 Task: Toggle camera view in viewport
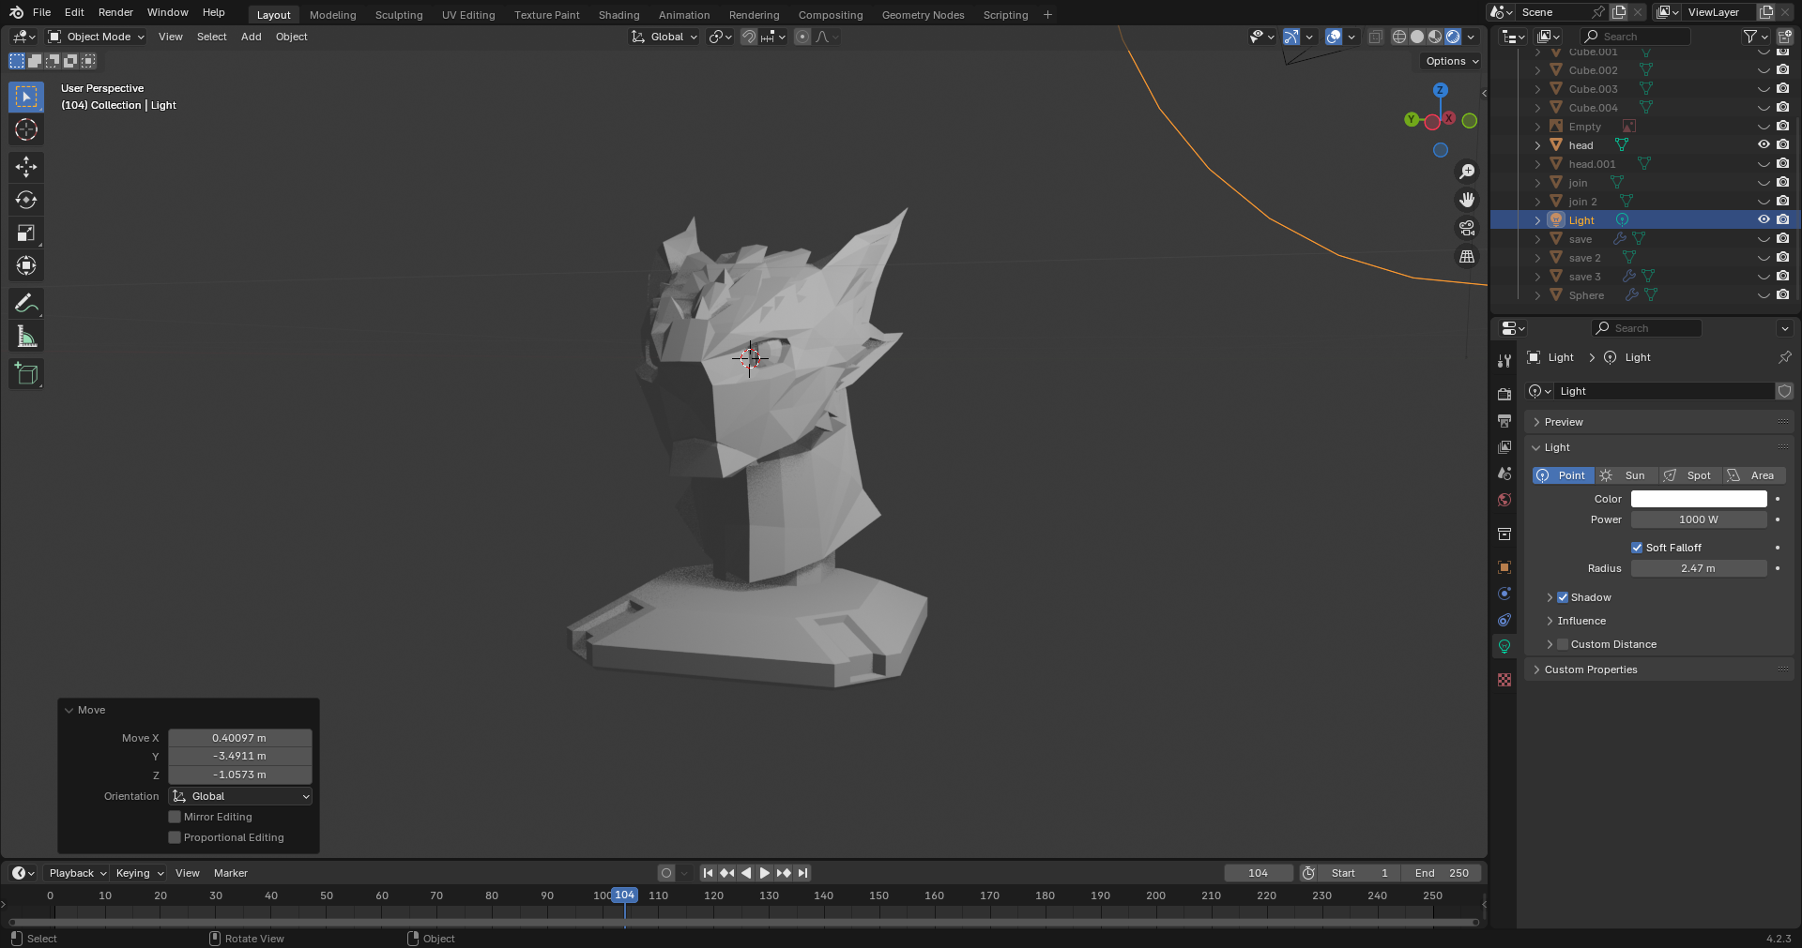[1466, 228]
